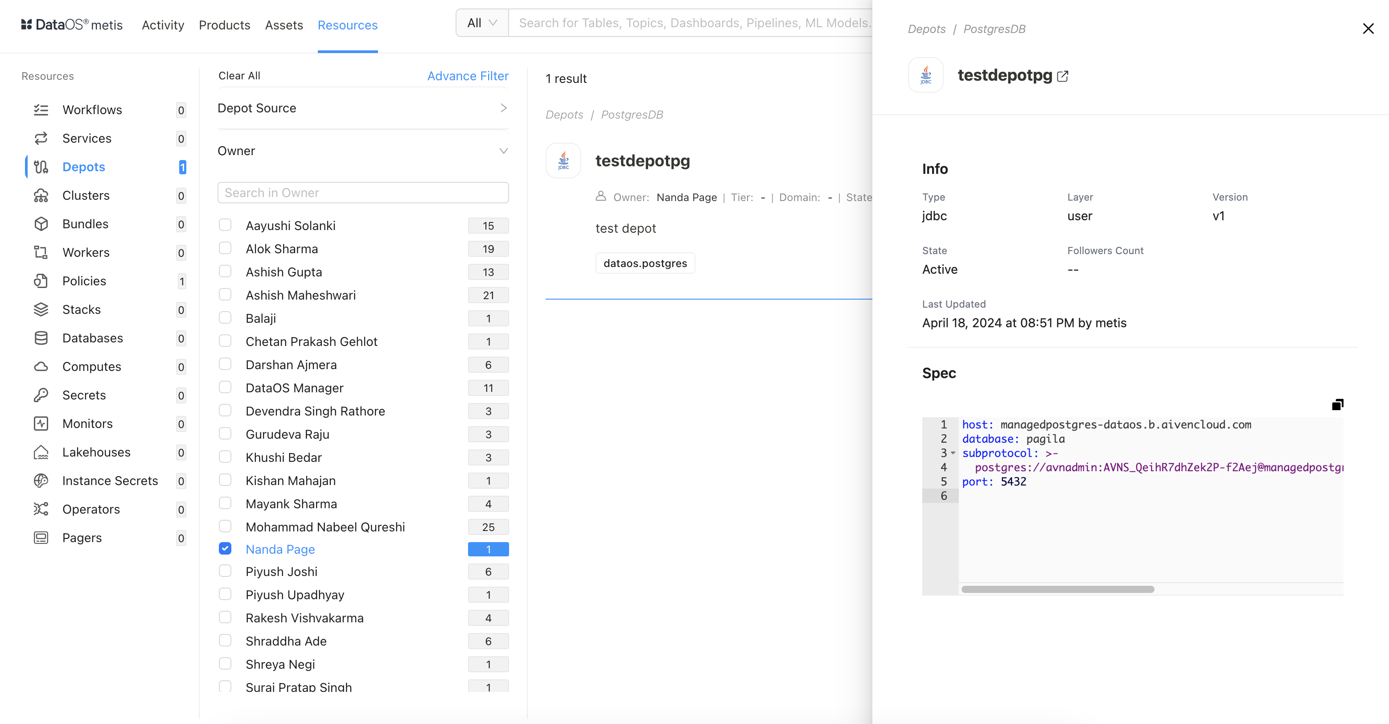Close the testdepotpg detail panel
Image resolution: width=1389 pixels, height=724 pixels.
(1368, 29)
